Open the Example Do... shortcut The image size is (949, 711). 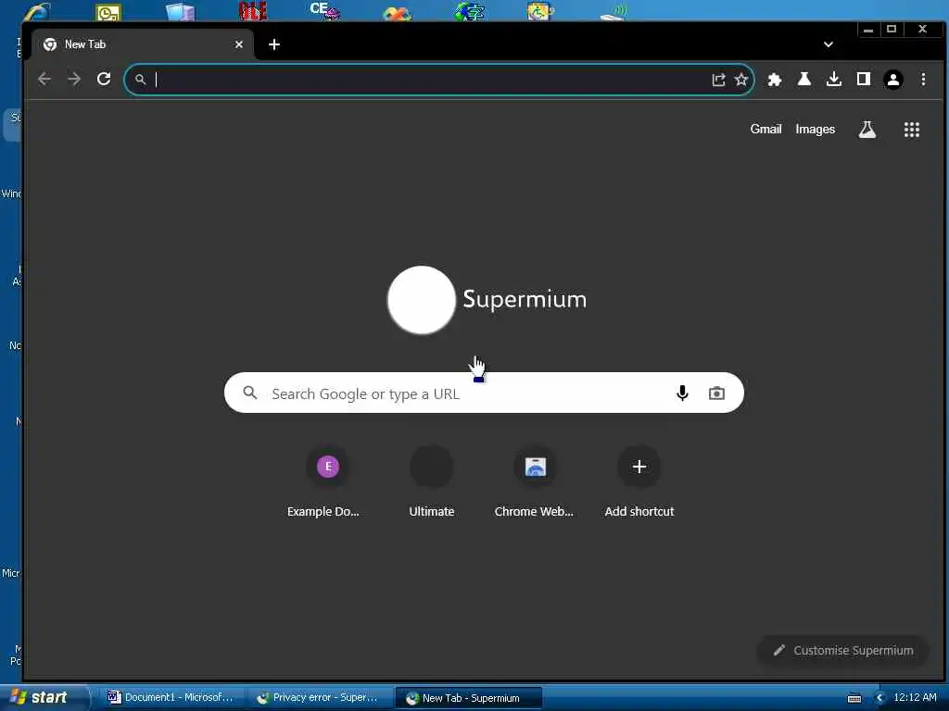tap(327, 481)
